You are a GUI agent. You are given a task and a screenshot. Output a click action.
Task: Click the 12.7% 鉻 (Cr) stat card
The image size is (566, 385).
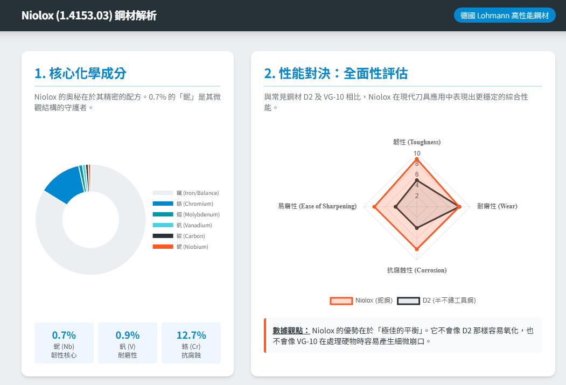tap(191, 343)
